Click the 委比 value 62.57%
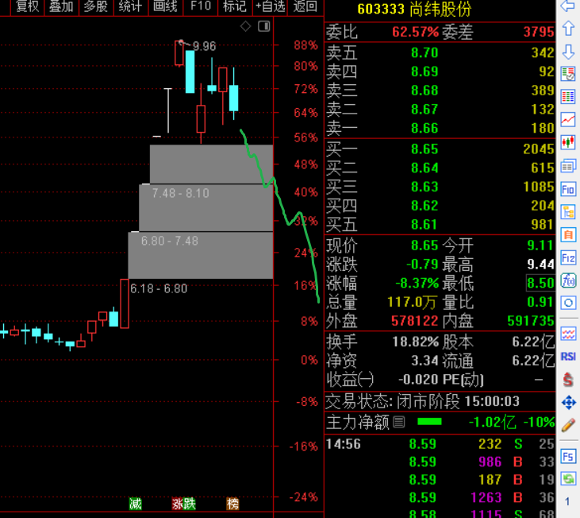The height and width of the screenshot is (518, 580). (x=415, y=32)
